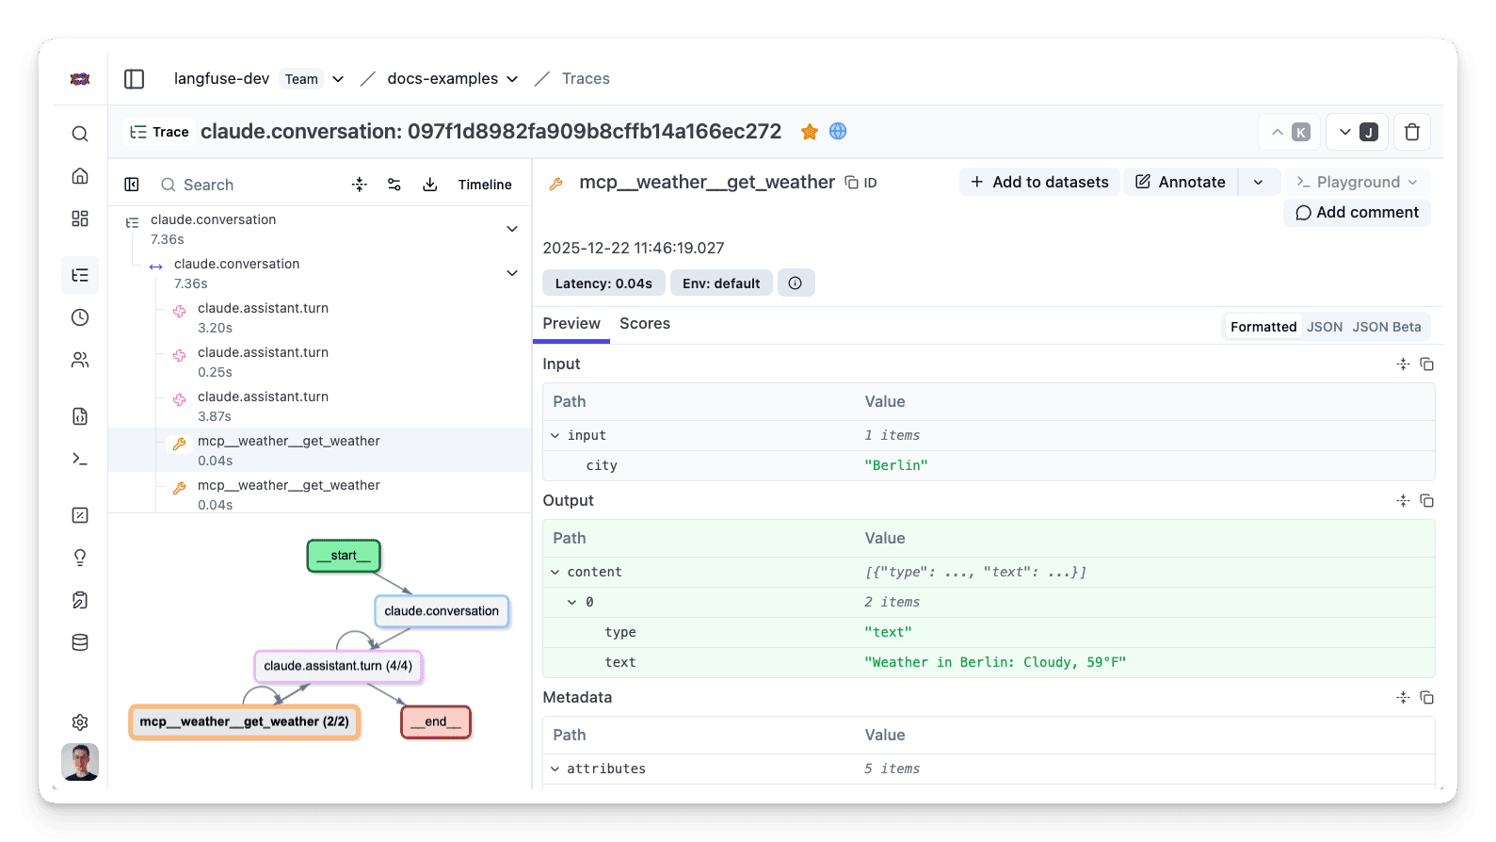Viewport: 1496px width, 842px height.
Task: Open Sessions clock icon in sidebar
Action: pyautogui.click(x=80, y=317)
